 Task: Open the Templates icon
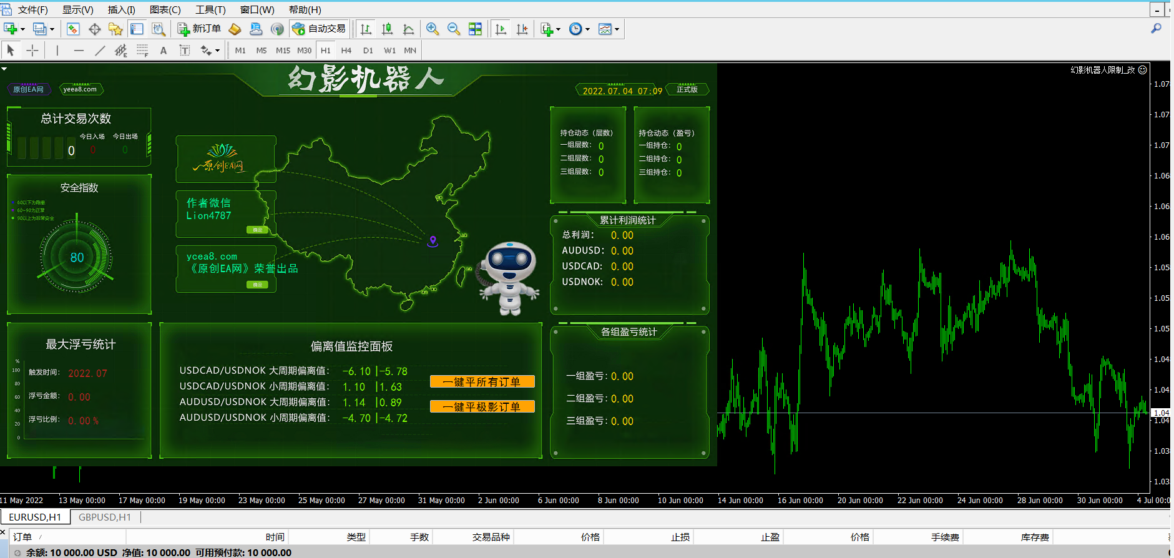pos(605,29)
